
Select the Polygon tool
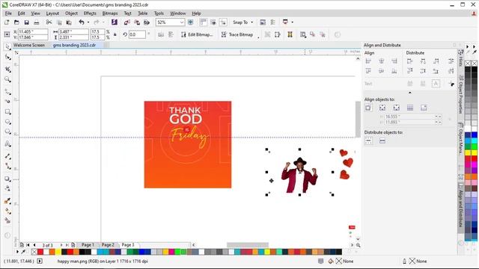(7, 132)
